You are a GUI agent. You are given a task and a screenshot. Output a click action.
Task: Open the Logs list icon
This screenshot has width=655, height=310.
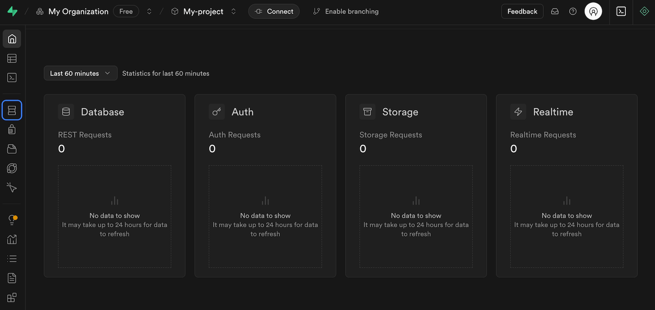tap(12, 258)
